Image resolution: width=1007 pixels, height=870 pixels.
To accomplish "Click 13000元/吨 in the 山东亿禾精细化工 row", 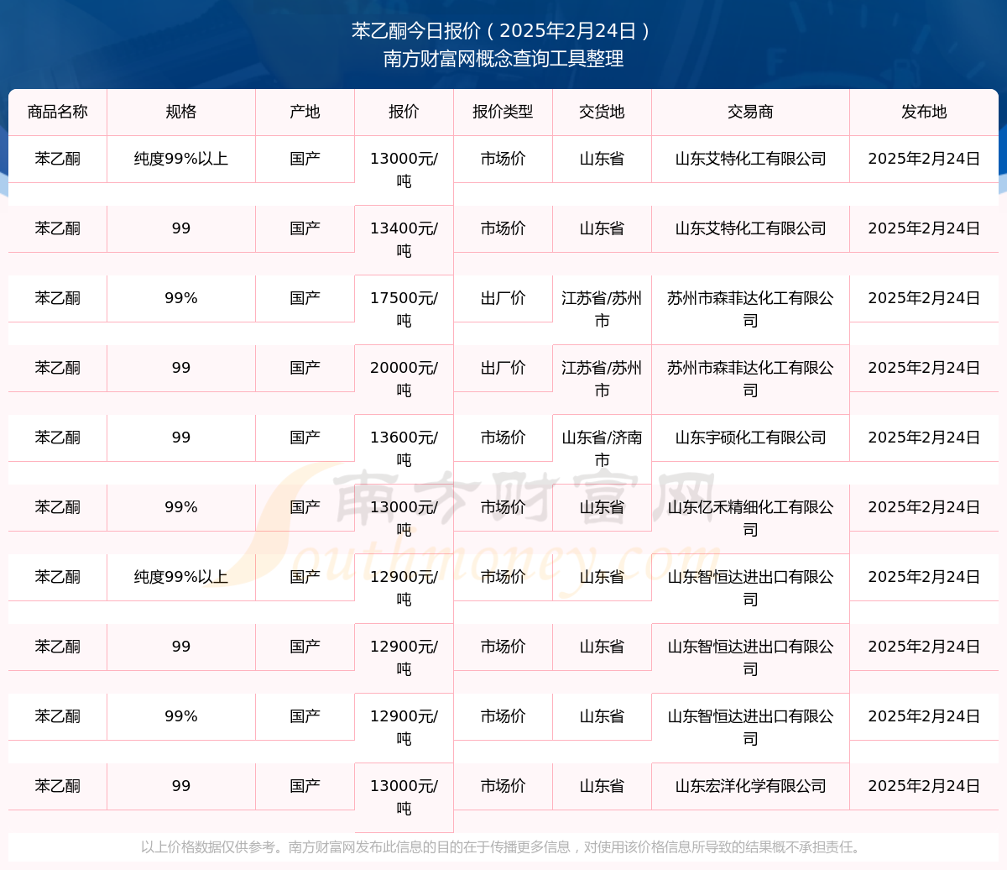I will 404,518.
